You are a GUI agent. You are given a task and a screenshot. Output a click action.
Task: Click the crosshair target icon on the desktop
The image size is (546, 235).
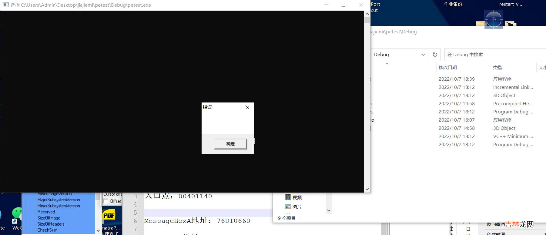point(494,19)
